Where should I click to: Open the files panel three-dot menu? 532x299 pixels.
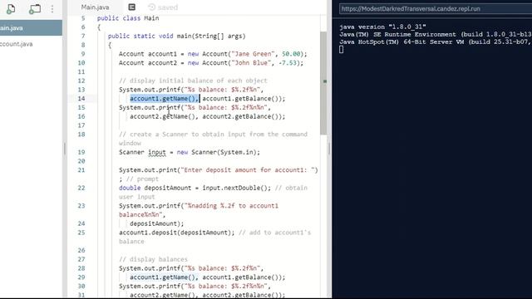52,9
